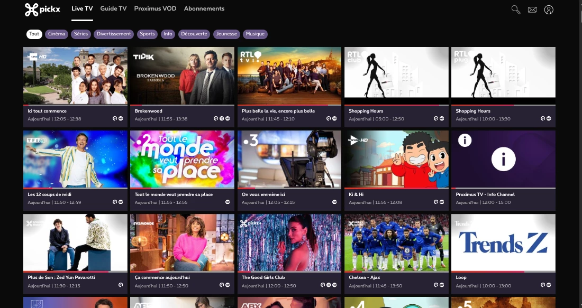This screenshot has width=582, height=308.
Task: Click replay icon on Loop card
Action: (543, 285)
